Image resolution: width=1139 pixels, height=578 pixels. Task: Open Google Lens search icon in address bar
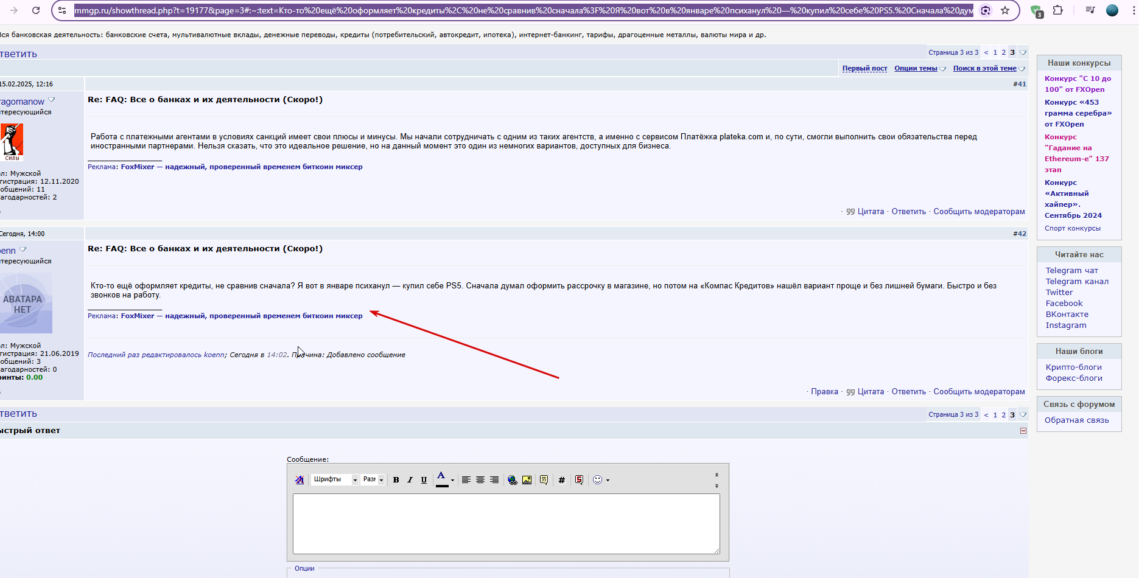point(986,10)
